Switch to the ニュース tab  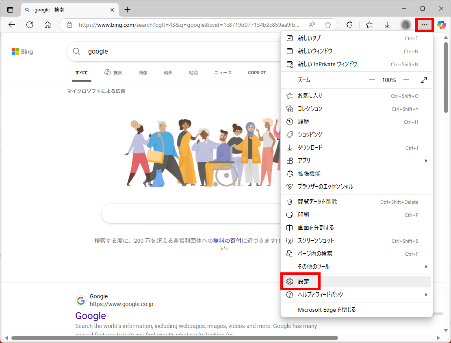223,73
